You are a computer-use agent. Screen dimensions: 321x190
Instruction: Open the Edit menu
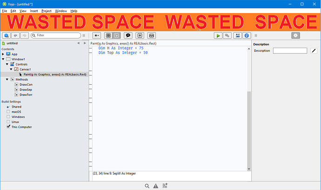point(13,11)
